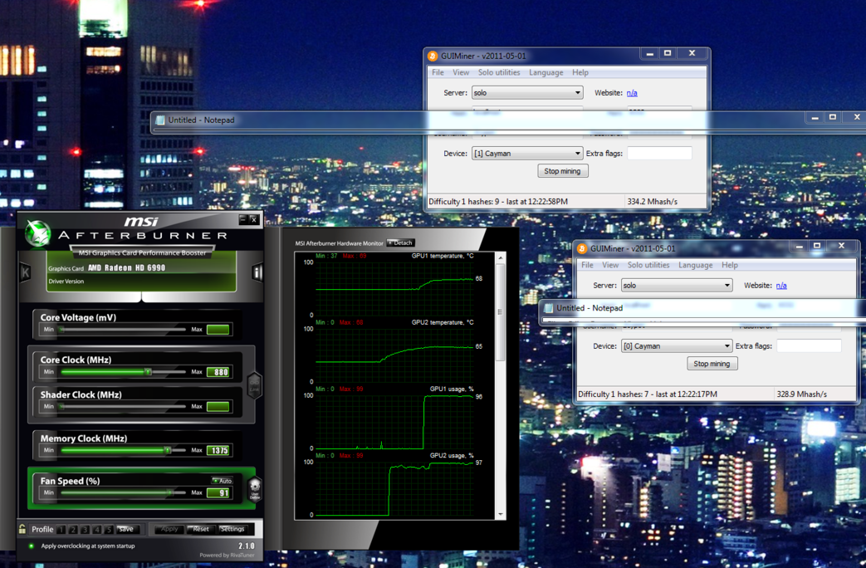Close the upper GUIMiner window
Image resolution: width=866 pixels, height=568 pixels.
tap(692, 54)
